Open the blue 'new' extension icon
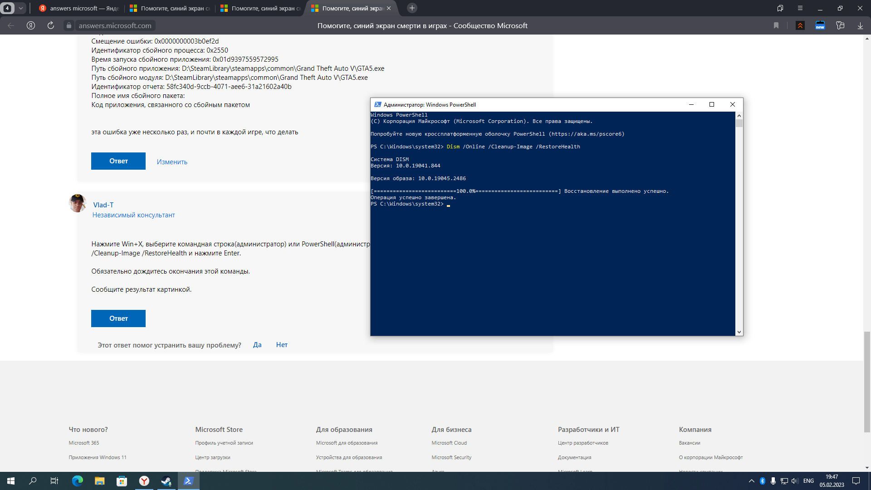This screenshot has width=871, height=490. (820, 25)
